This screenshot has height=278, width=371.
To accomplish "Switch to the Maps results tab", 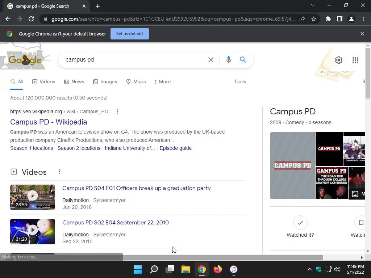I will 136,81.
